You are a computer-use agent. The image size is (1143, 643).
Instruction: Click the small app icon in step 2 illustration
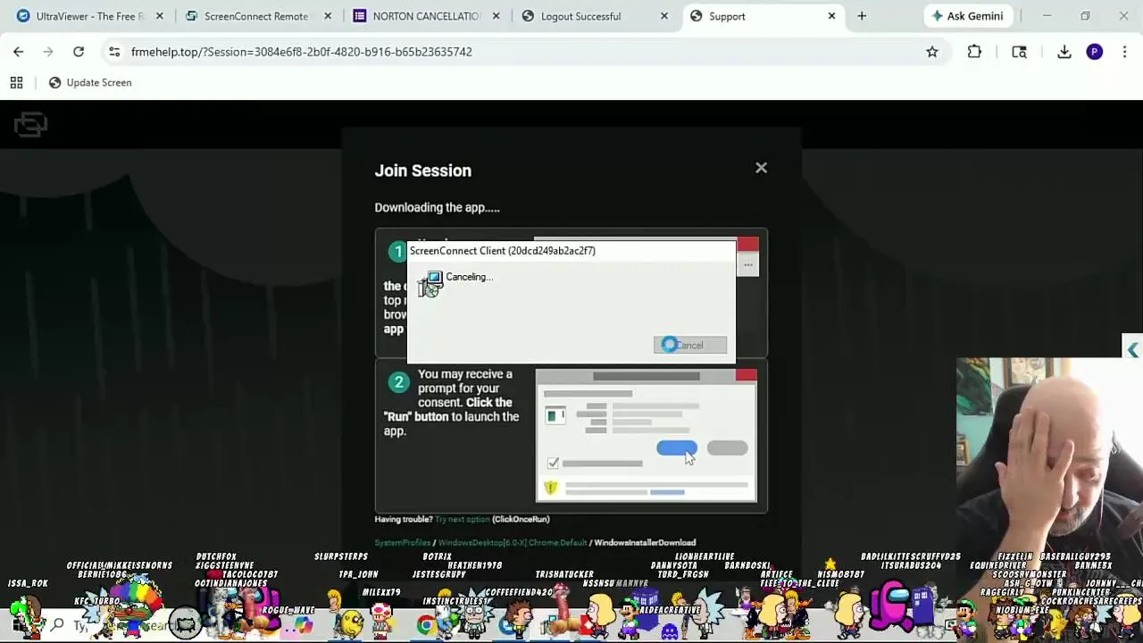(x=555, y=416)
